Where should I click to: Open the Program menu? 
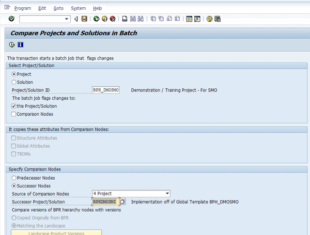(x=23, y=8)
